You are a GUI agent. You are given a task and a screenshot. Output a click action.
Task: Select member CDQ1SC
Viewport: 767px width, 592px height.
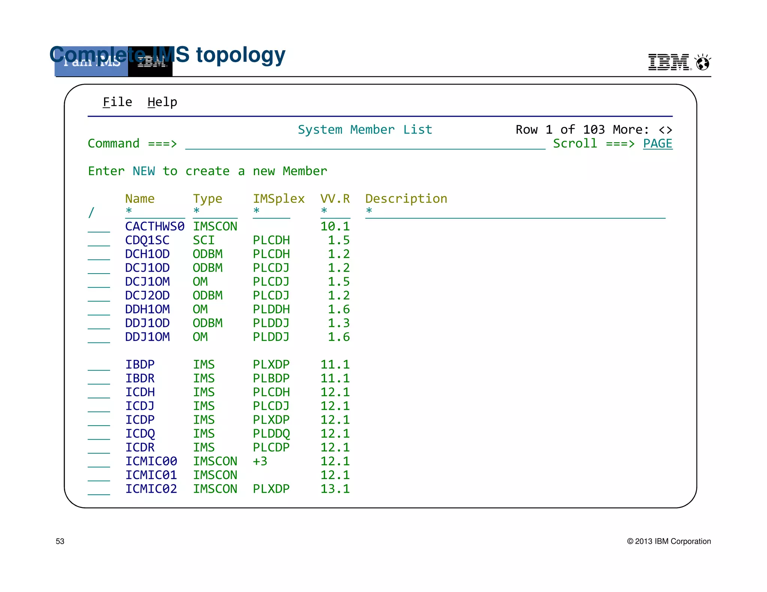(x=147, y=240)
